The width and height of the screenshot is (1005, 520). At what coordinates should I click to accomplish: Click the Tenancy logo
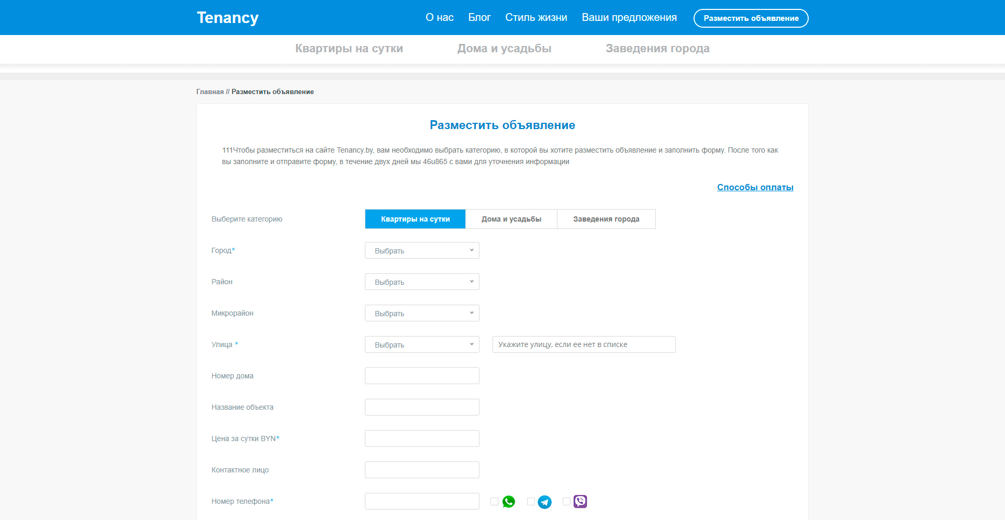click(x=227, y=18)
